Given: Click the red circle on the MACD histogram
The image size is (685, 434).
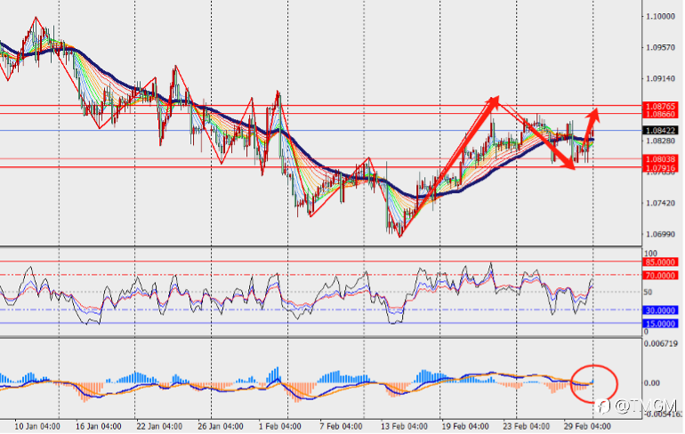Looking at the screenshot, I should pyautogui.click(x=594, y=384).
